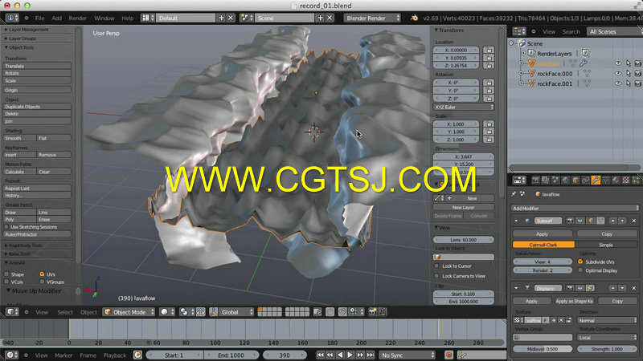Image resolution: width=643 pixels, height=361 pixels.
Task: Jump to the last frame
Action: pyautogui.click(x=371, y=355)
